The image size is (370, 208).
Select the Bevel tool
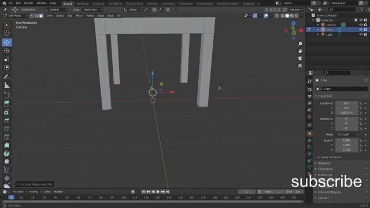6,121
